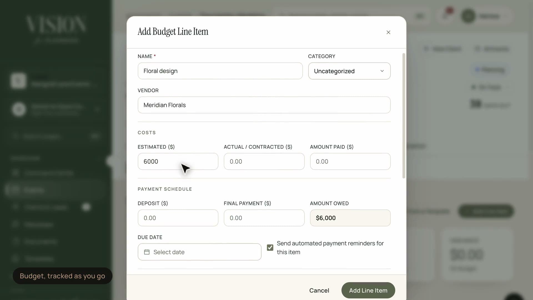Uncheck the automated payment reminders checkbox
This screenshot has width=533, height=300.
[x=270, y=247]
